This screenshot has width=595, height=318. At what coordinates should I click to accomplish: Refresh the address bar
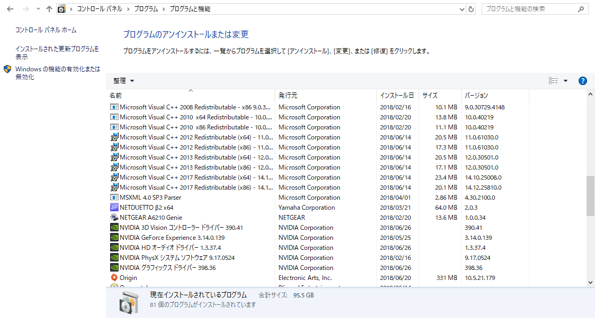[x=471, y=9]
